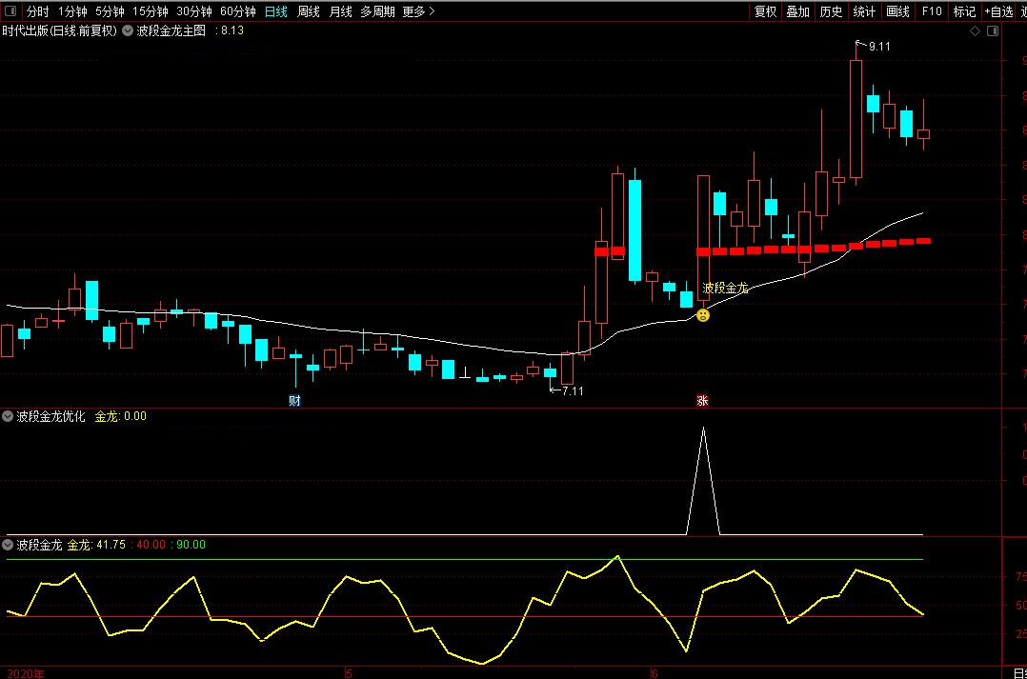Image resolution: width=1027 pixels, height=679 pixels.
Task: Click the 波段金龙 signal text on chart
Action: 725,289
